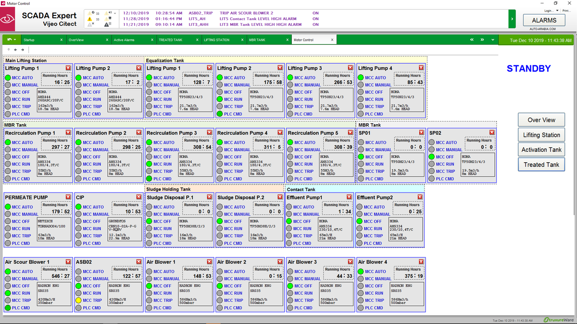Open the green back-arrow history dropdown

point(12,39)
